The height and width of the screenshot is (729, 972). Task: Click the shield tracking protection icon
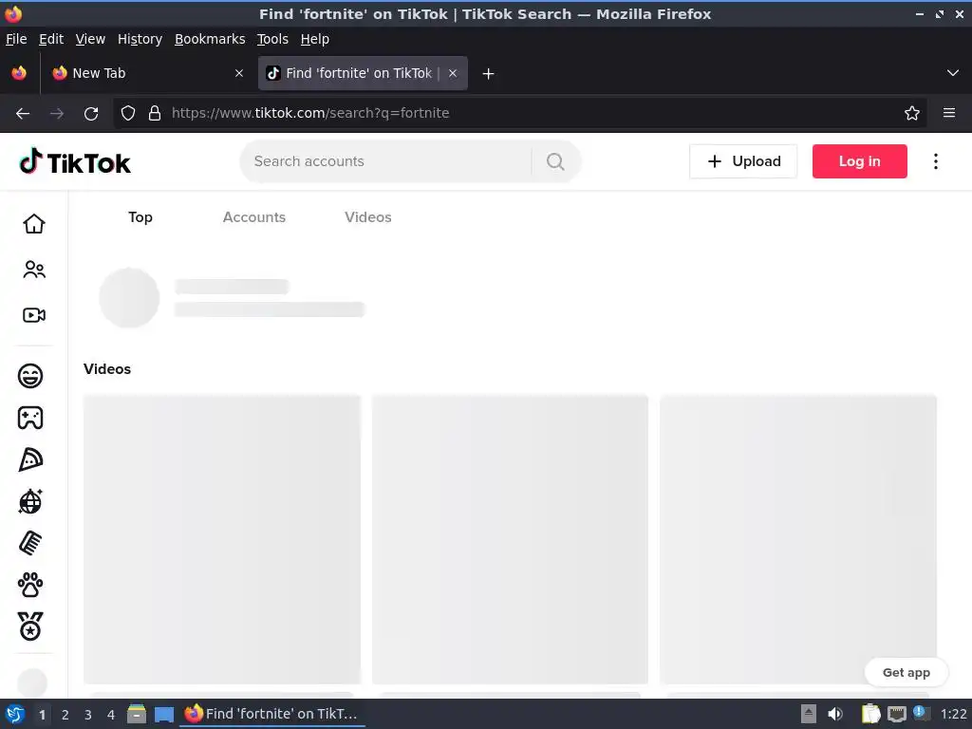[128, 113]
